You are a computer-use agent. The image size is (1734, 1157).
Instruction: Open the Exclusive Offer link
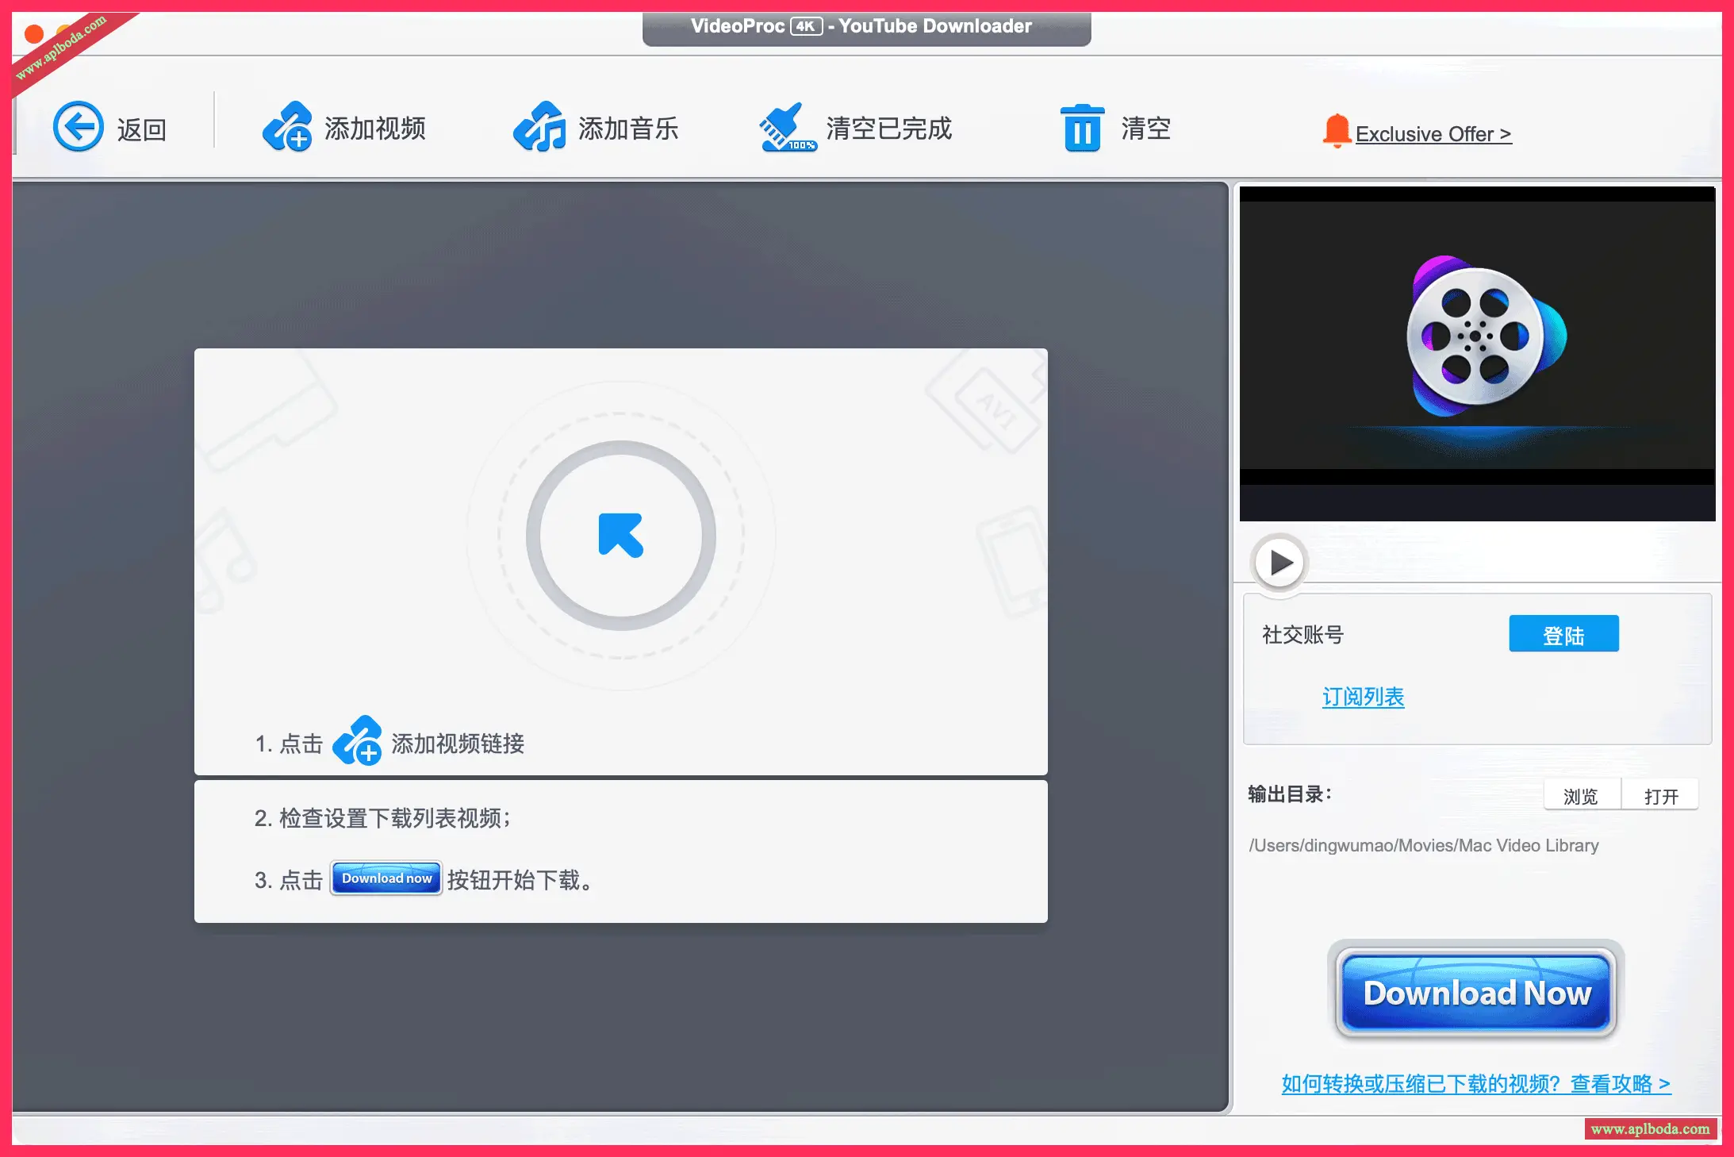click(1433, 134)
